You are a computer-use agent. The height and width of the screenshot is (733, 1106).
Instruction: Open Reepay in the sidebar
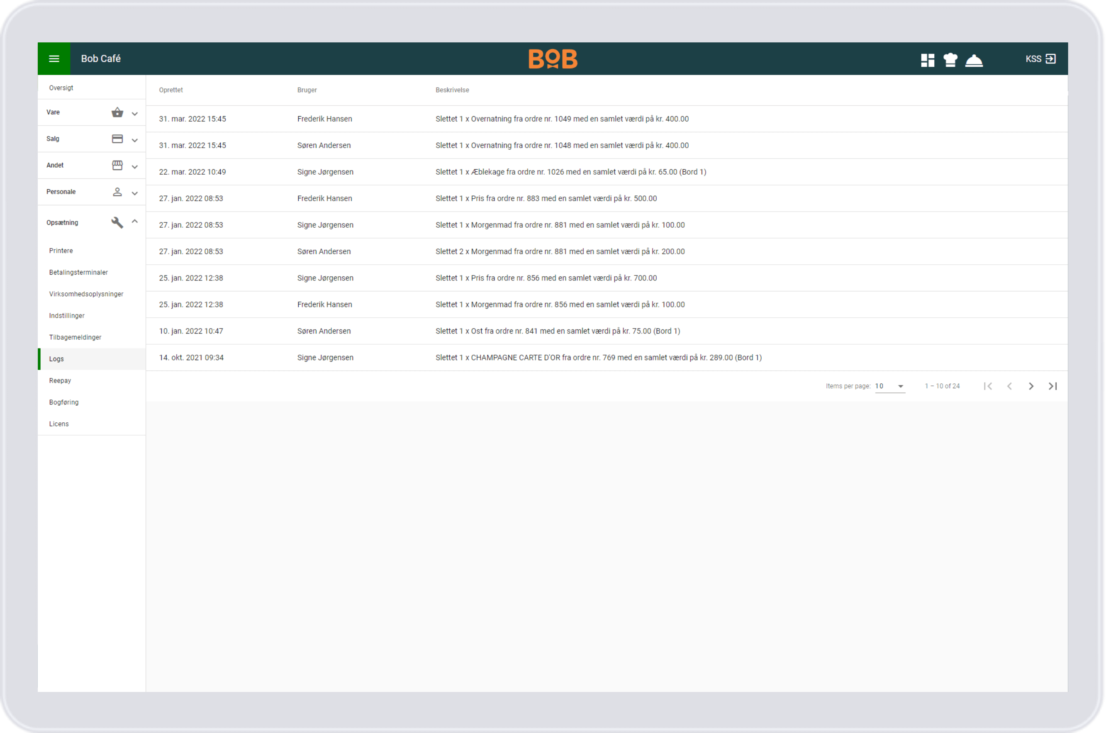pos(92,381)
